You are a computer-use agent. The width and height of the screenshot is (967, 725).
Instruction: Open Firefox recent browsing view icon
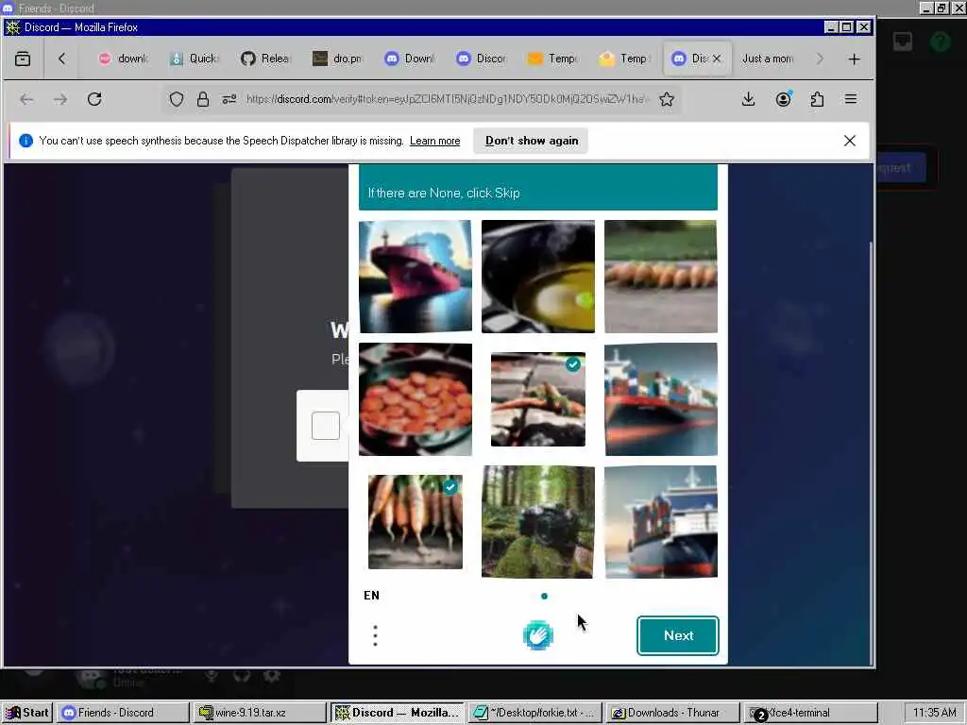pos(23,59)
